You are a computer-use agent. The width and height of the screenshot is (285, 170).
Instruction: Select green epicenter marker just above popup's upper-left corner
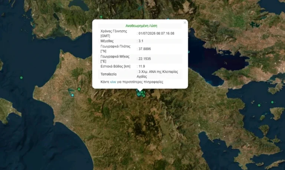[x=101, y=17]
